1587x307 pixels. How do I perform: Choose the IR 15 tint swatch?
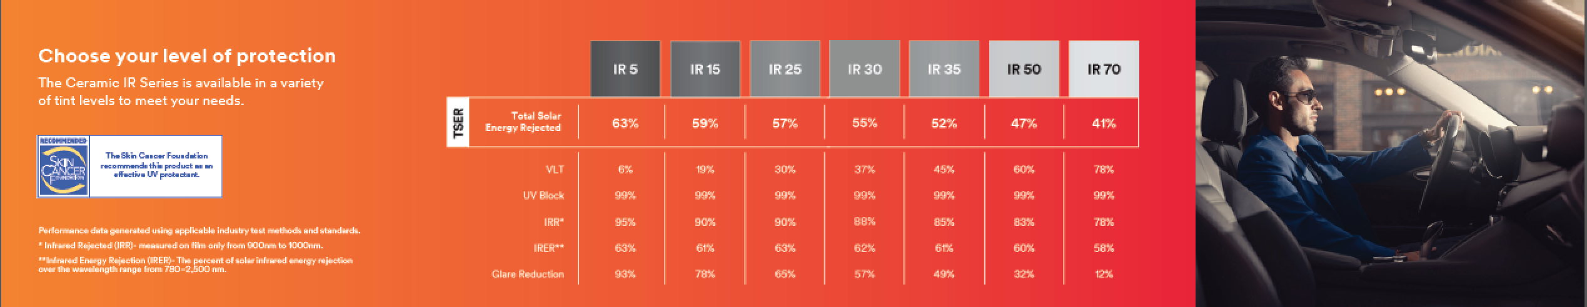click(705, 69)
